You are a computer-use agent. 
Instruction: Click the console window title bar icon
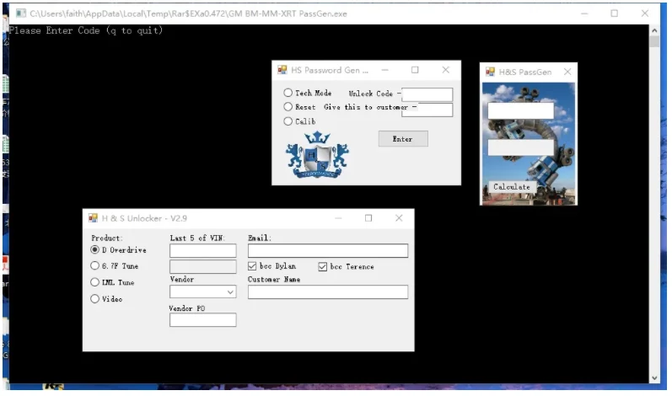click(20, 13)
